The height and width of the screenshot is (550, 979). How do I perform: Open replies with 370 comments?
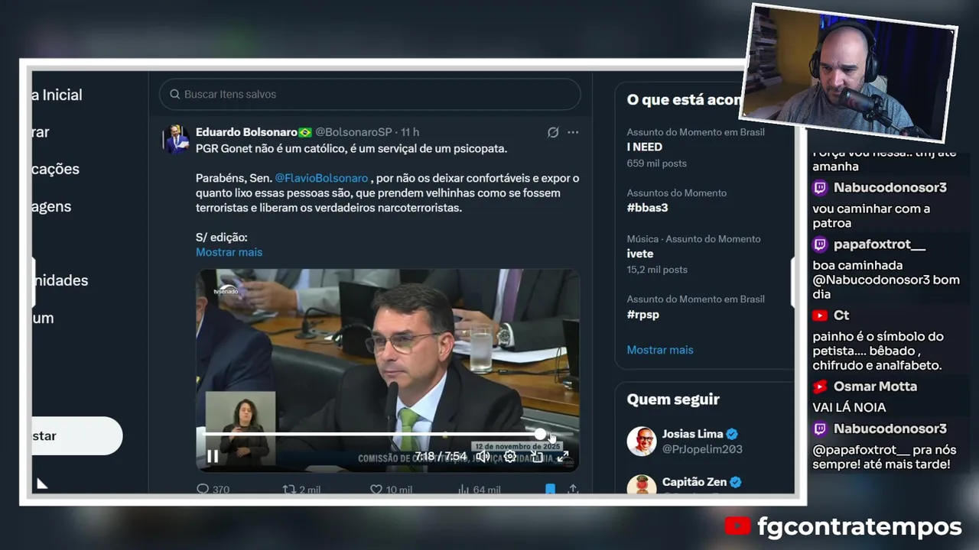213,489
